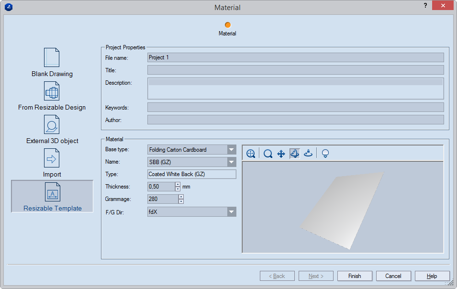Open the F/G Dir dropdown
The image size is (457, 289).
coord(232,212)
